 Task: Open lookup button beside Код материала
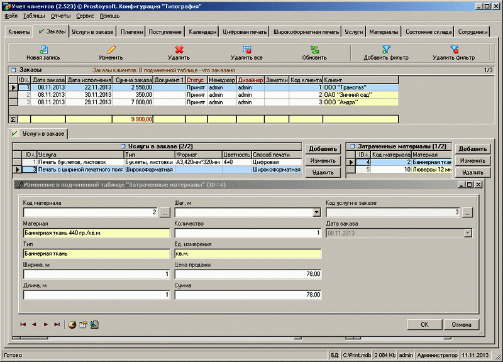pyautogui.click(x=165, y=213)
